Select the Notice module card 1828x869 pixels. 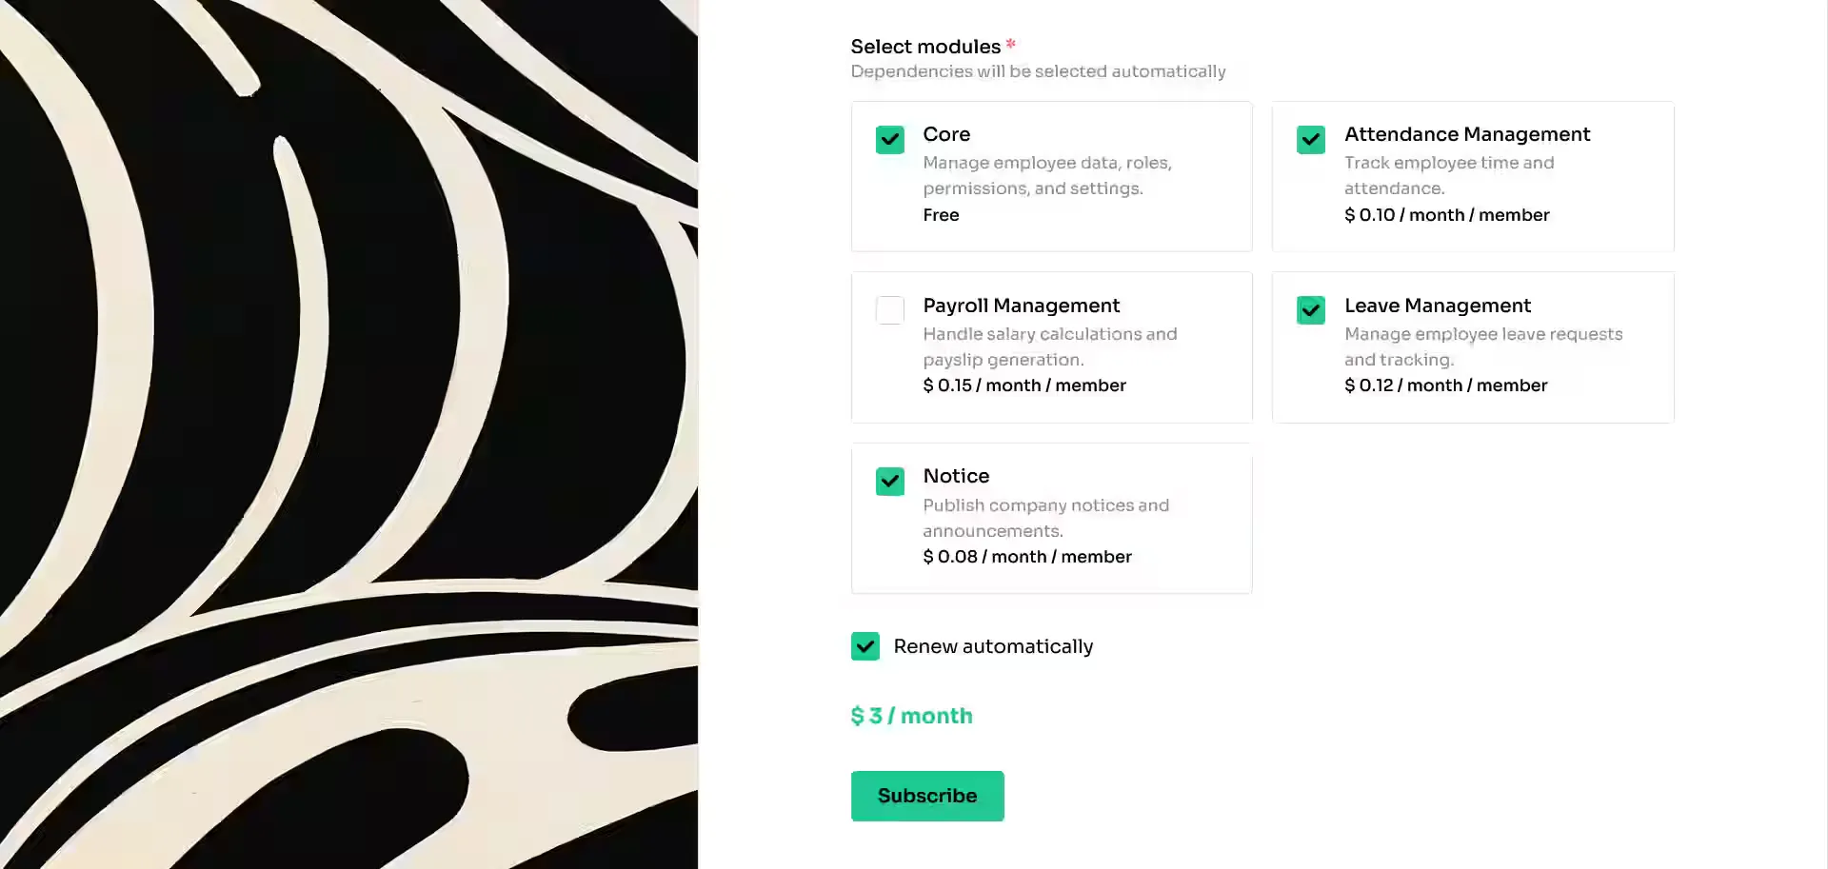pyautogui.click(x=1051, y=520)
